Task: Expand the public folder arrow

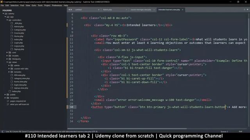Action: (x=5, y=94)
